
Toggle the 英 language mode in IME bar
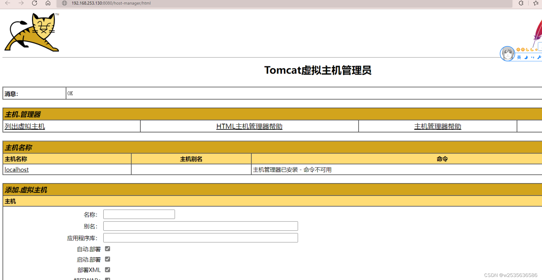[519, 57]
